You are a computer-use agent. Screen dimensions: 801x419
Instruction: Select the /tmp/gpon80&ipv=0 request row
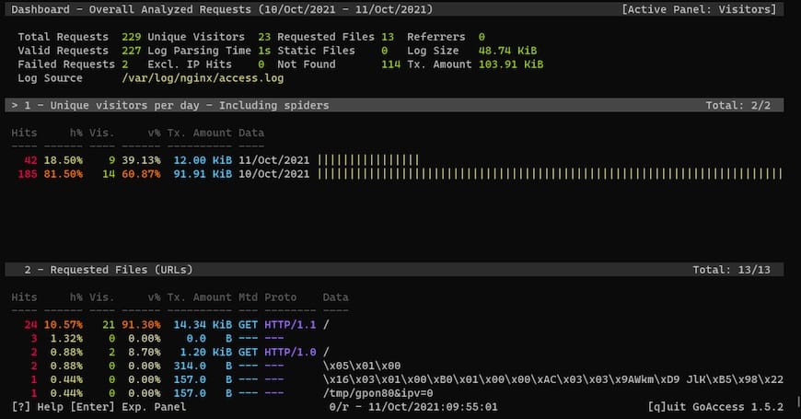coord(222,393)
